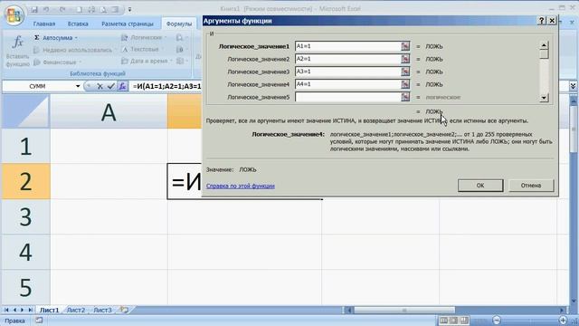
Task: Select row 4 header
Action: (25, 252)
